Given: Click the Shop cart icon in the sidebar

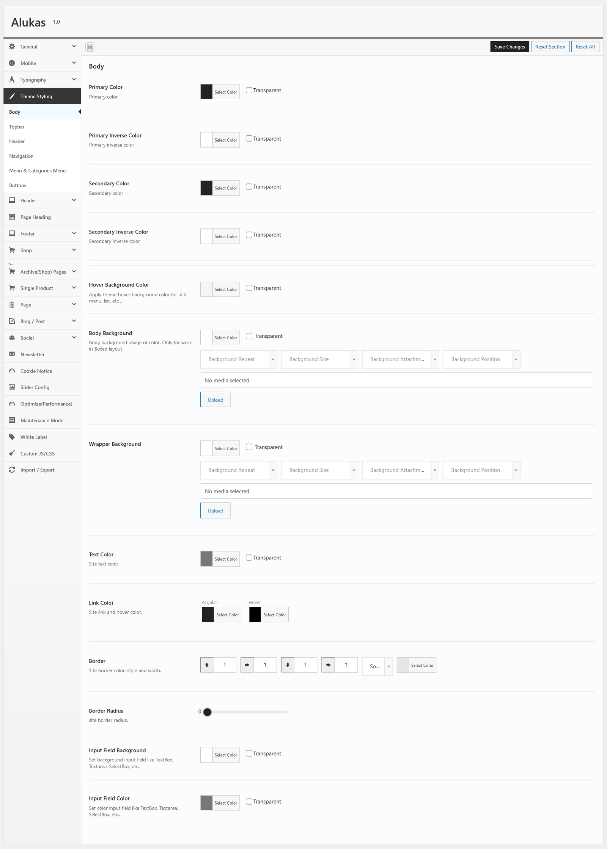Looking at the screenshot, I should (12, 250).
